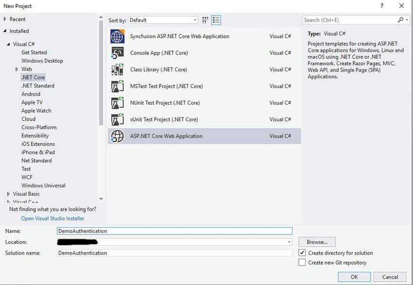Select the Test category
Image resolution: width=413 pixels, height=285 pixels.
click(26, 168)
